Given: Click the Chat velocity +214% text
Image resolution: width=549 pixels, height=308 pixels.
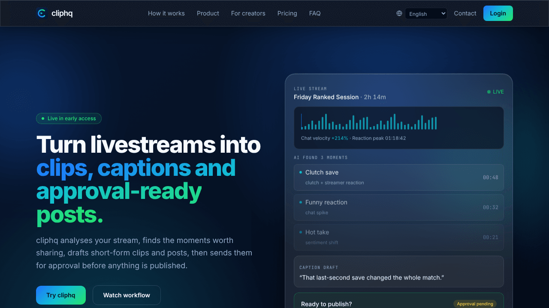Looking at the screenshot, I should (325, 138).
